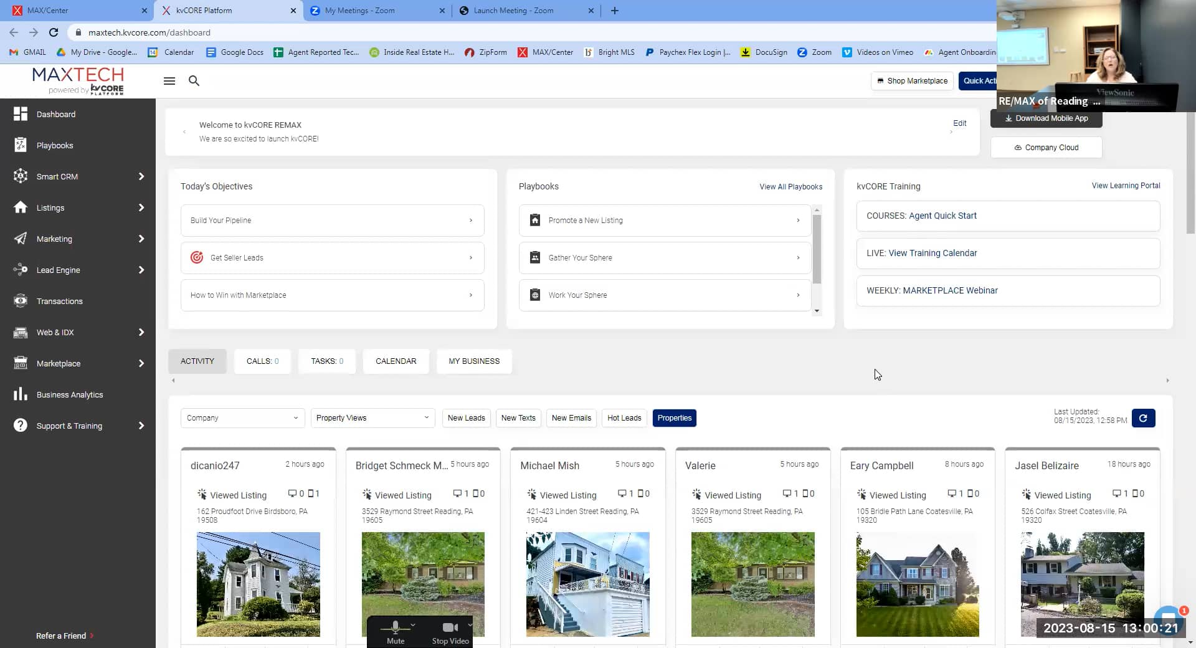The image size is (1196, 648).
Task: Switch to the MY BUSINESS tab
Action: click(473, 361)
